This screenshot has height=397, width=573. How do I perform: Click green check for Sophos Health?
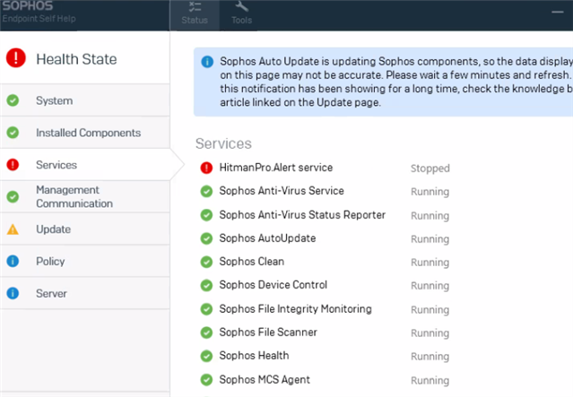coord(206,356)
